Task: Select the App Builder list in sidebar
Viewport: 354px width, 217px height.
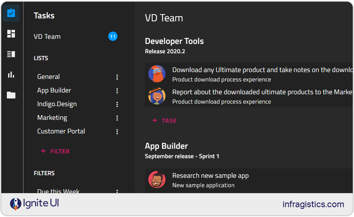Action: pyautogui.click(x=54, y=90)
